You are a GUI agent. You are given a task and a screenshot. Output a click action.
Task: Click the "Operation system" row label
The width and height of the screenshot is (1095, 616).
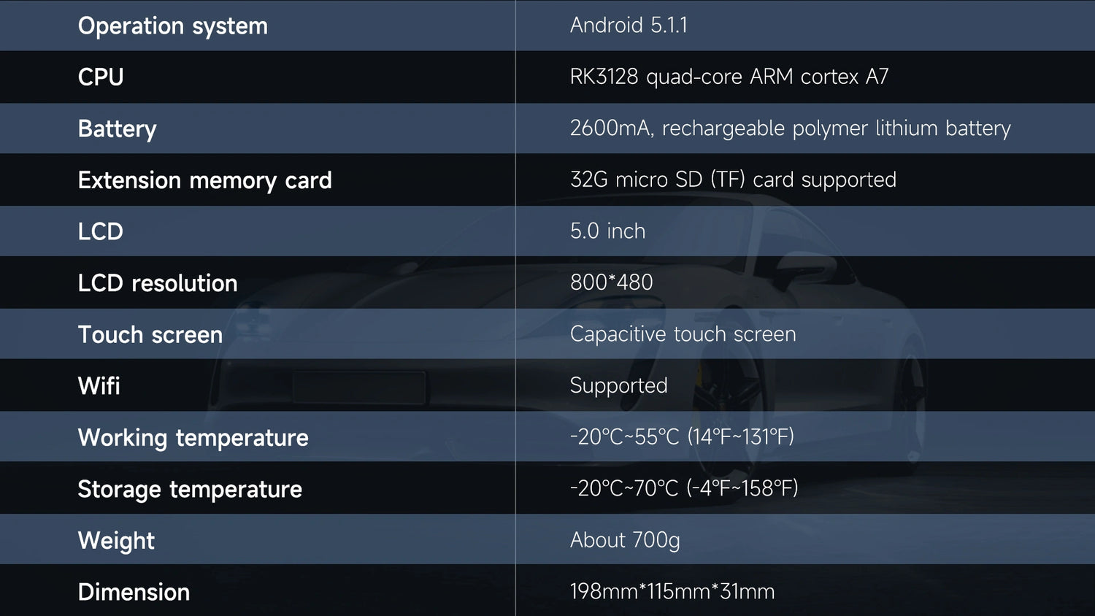[172, 26]
